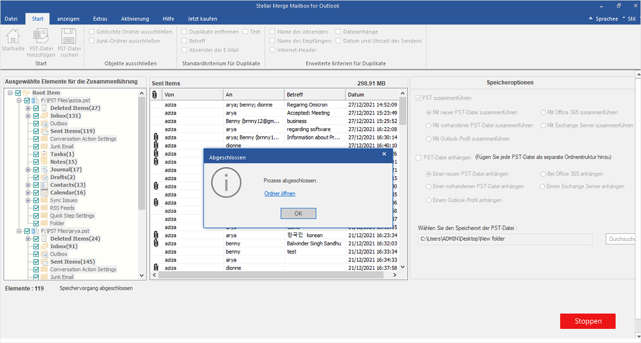Open the Sprachee language dropdown
Viewport: 641px width, 343px height.
coord(607,19)
